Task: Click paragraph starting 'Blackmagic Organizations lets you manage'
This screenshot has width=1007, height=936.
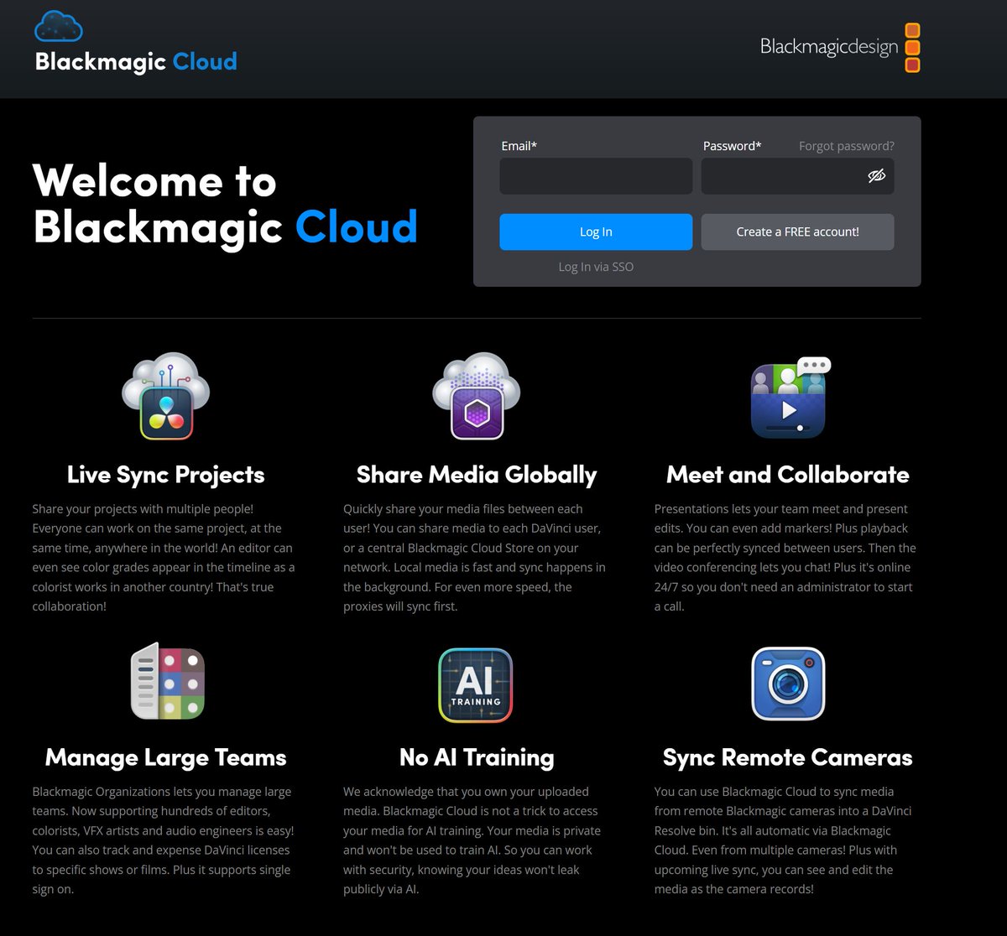Action: point(164,840)
